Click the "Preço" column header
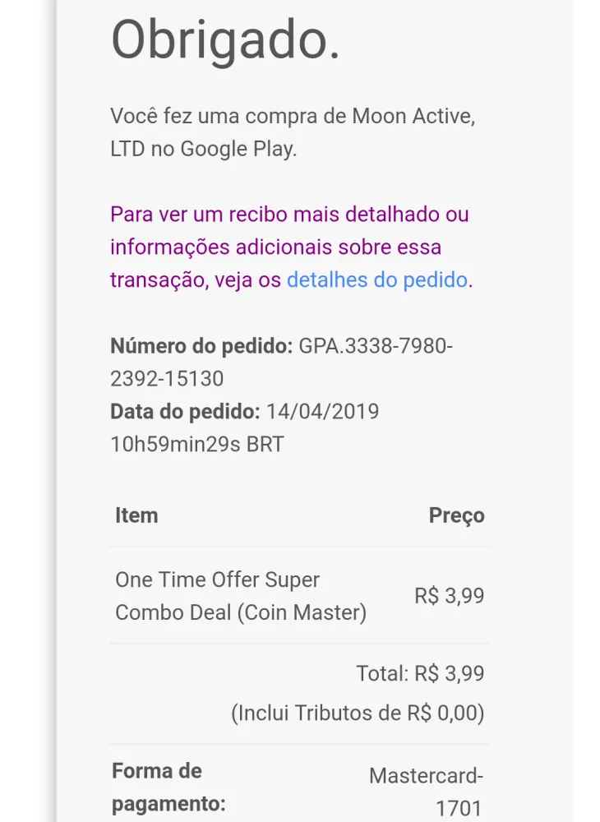This screenshot has width=600, height=822. [456, 515]
